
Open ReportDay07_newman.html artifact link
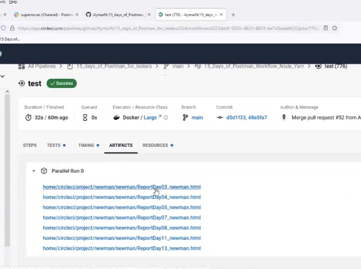click(122, 218)
